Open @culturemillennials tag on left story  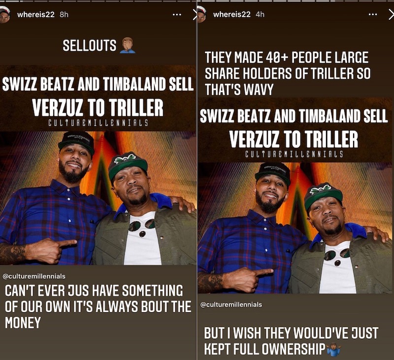(x=33, y=276)
